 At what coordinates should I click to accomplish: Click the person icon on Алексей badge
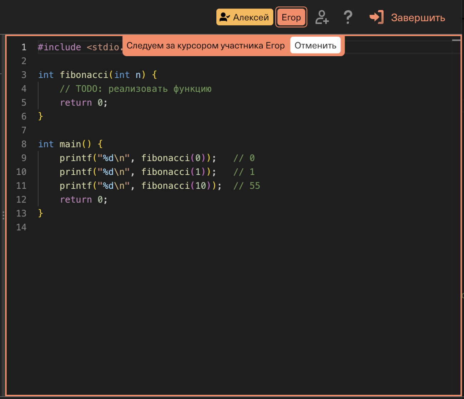click(x=225, y=17)
